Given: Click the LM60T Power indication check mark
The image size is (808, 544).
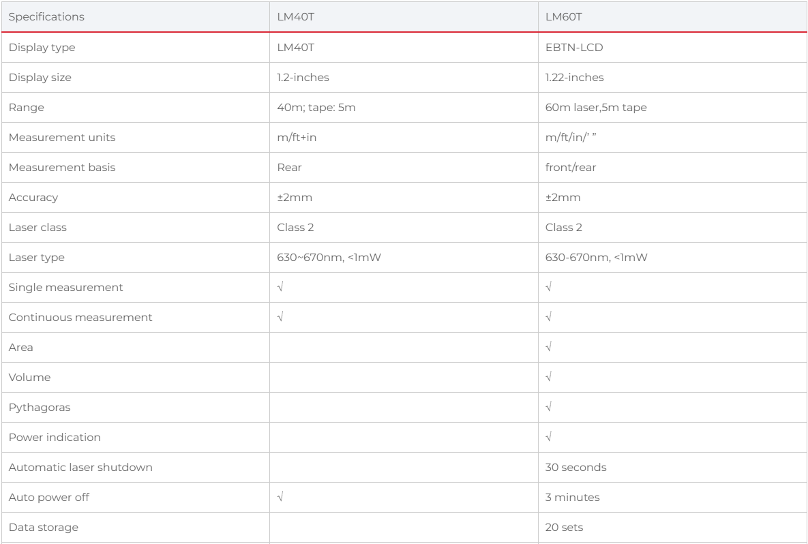Looking at the screenshot, I should (549, 438).
